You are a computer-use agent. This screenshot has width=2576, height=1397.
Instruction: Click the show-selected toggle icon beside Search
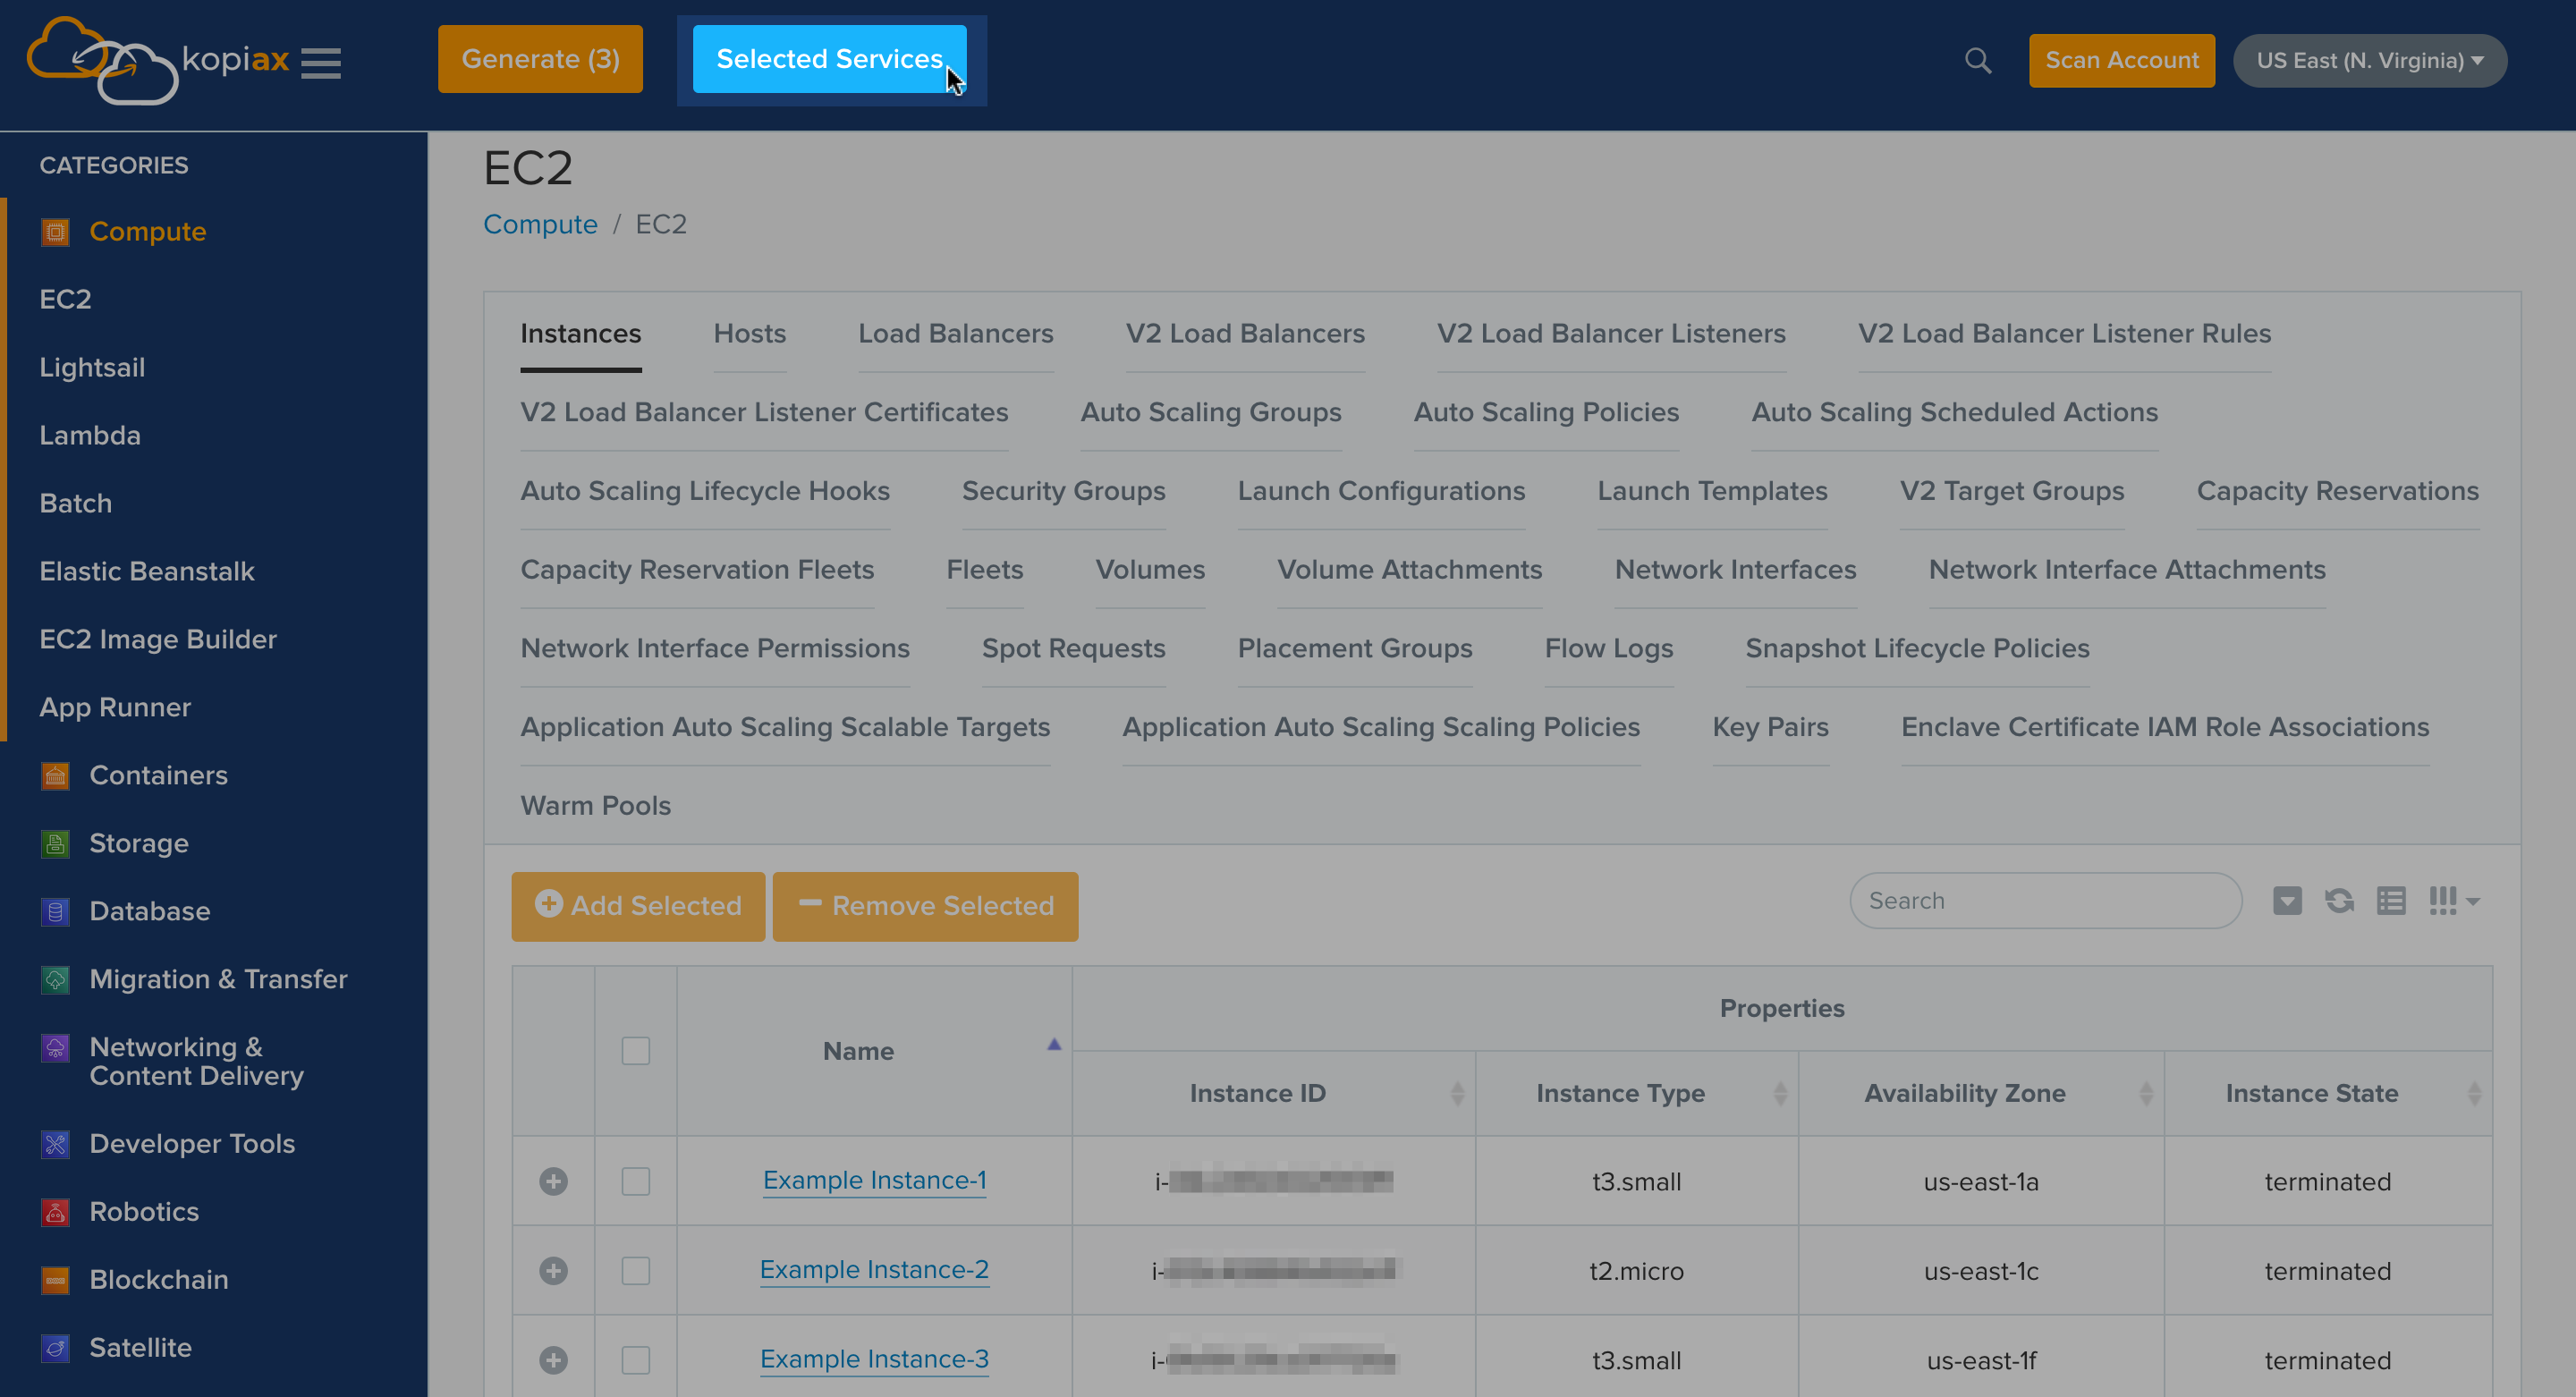click(x=2287, y=901)
